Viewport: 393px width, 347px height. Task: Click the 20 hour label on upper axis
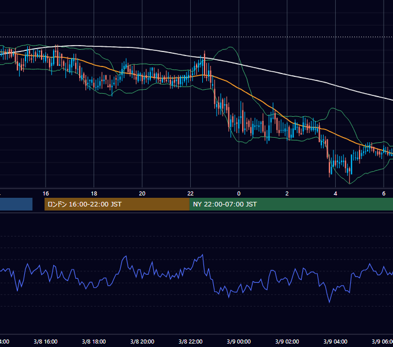pos(142,194)
